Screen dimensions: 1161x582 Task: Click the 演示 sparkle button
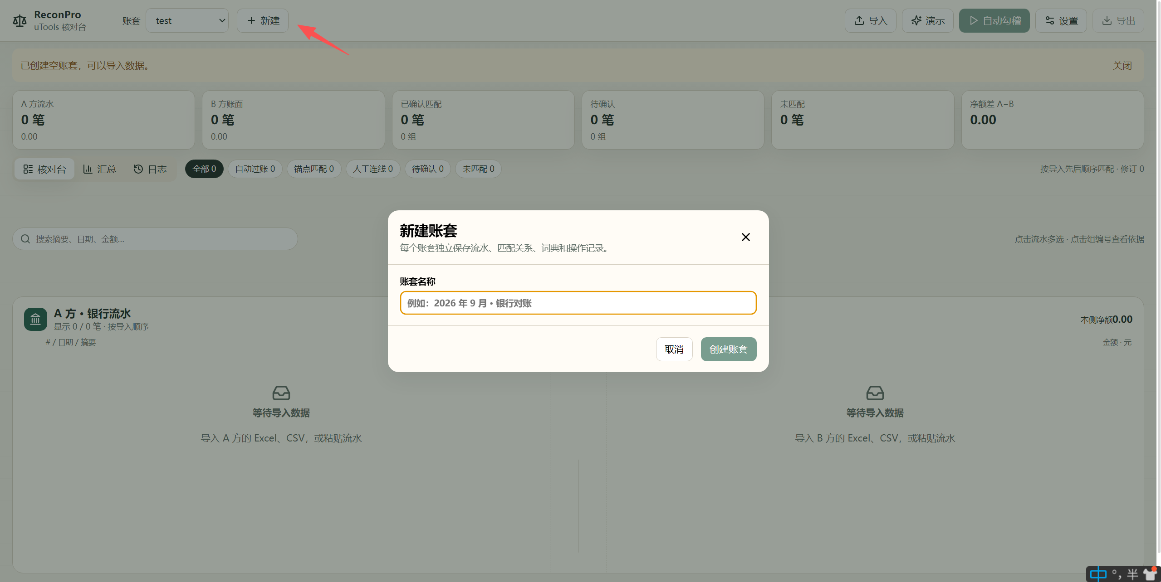pos(927,21)
